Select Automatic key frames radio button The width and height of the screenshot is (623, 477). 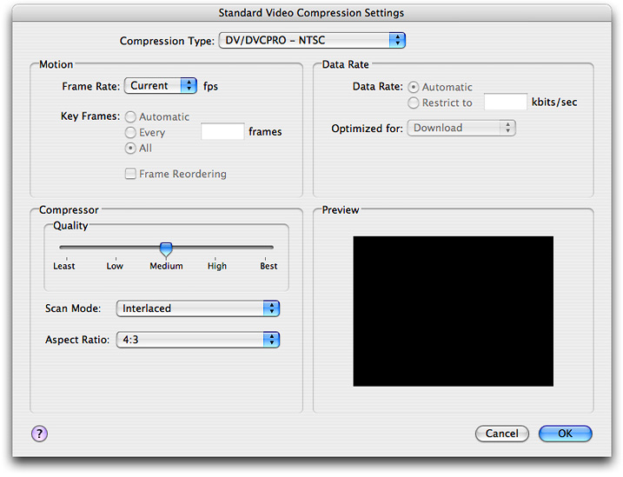(x=131, y=116)
